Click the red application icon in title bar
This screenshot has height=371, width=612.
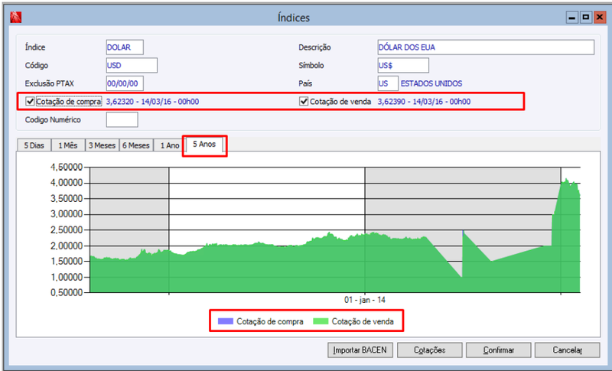tap(15, 17)
